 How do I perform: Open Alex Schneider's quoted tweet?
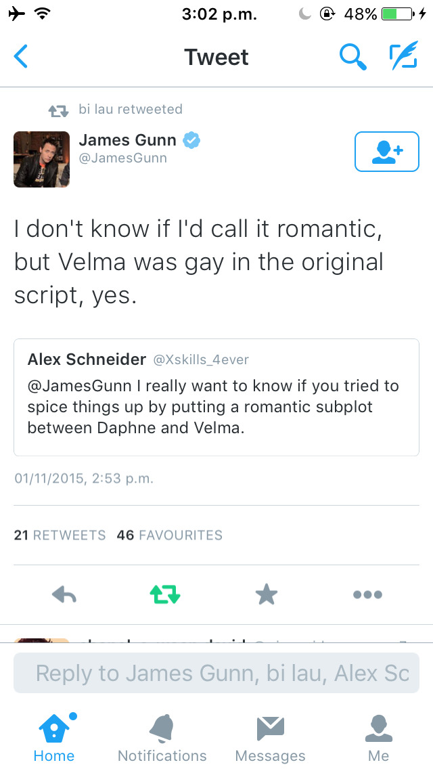[216, 397]
